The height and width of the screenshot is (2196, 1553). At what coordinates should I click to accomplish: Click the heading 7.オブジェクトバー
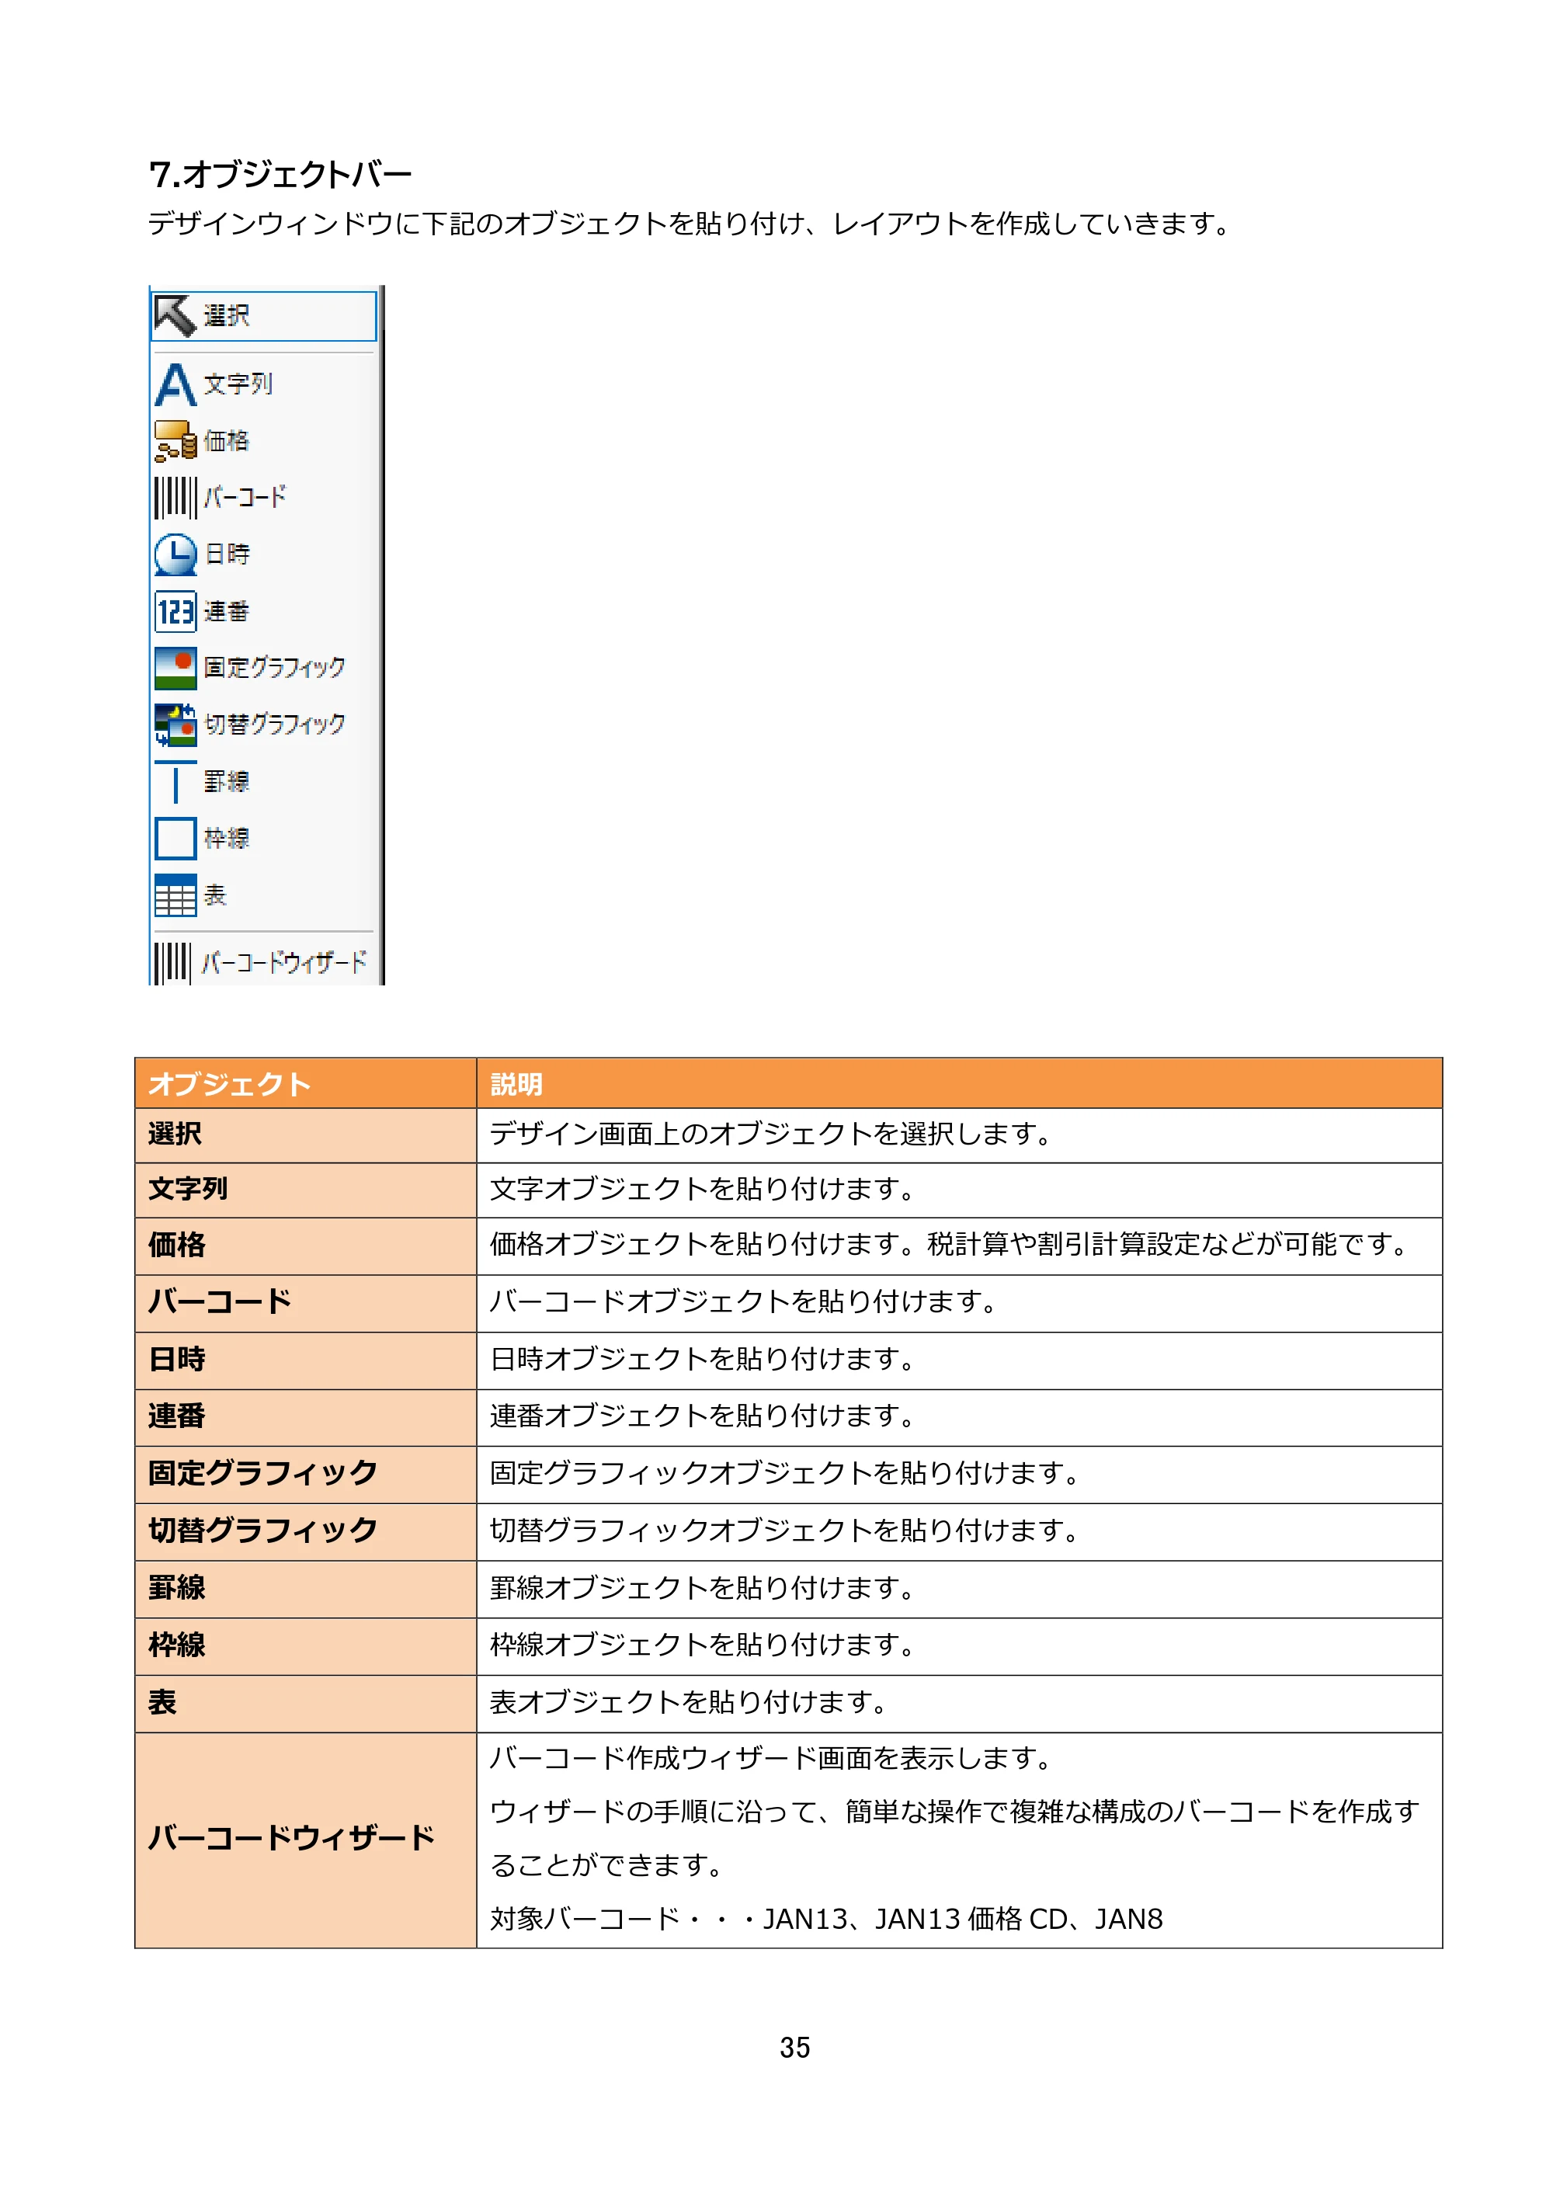(x=280, y=174)
